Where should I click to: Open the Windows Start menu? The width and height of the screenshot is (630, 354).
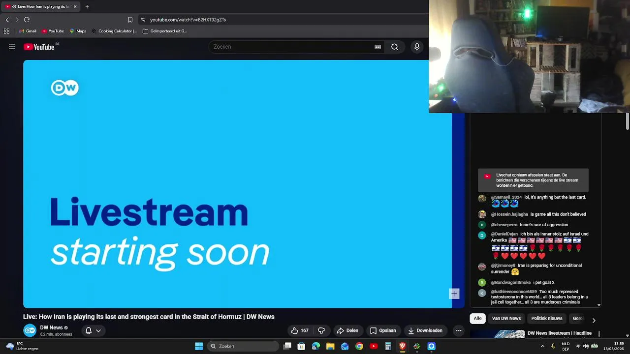199,346
